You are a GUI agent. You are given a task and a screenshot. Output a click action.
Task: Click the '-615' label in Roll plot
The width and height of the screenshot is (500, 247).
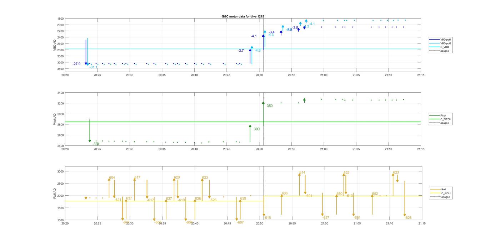click(x=267, y=218)
